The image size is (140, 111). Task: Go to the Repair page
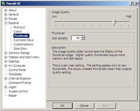pos(13,96)
